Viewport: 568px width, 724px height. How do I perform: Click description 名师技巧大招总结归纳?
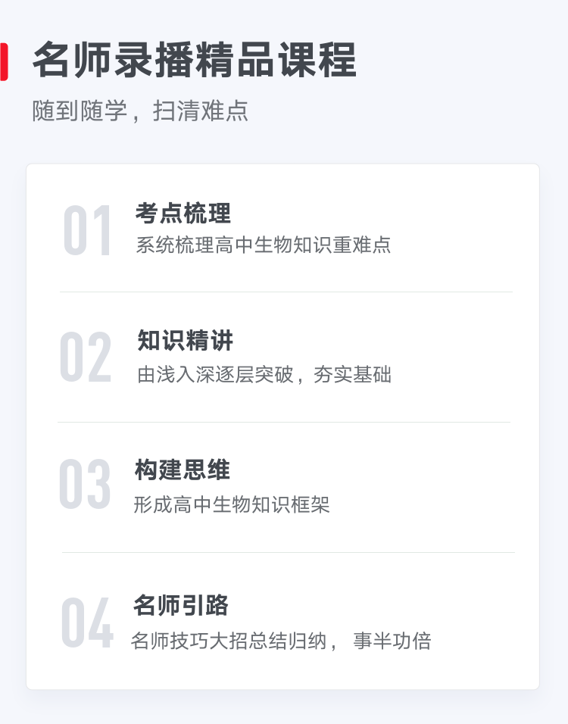pyautogui.click(x=229, y=641)
